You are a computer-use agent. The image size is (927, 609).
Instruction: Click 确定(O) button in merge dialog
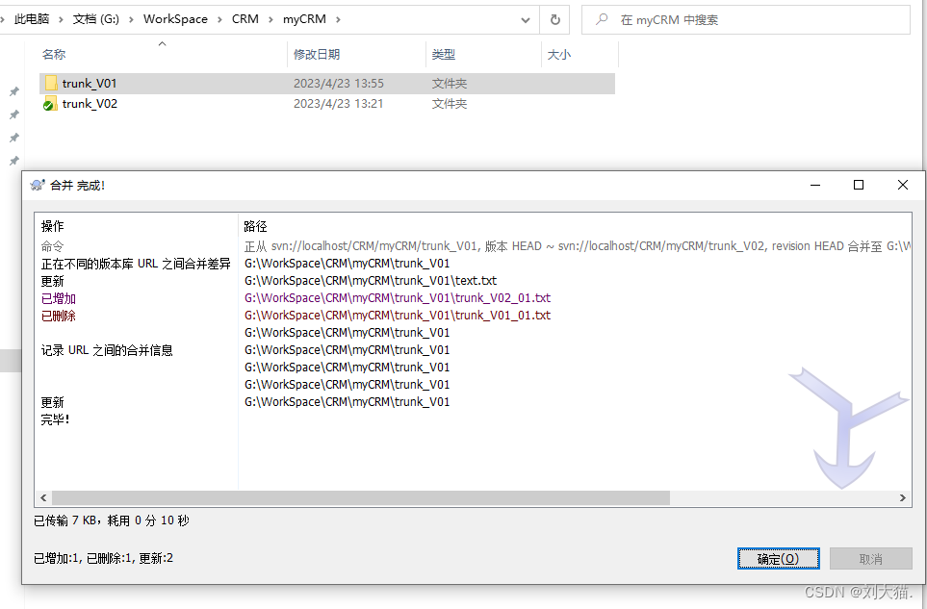pos(778,558)
